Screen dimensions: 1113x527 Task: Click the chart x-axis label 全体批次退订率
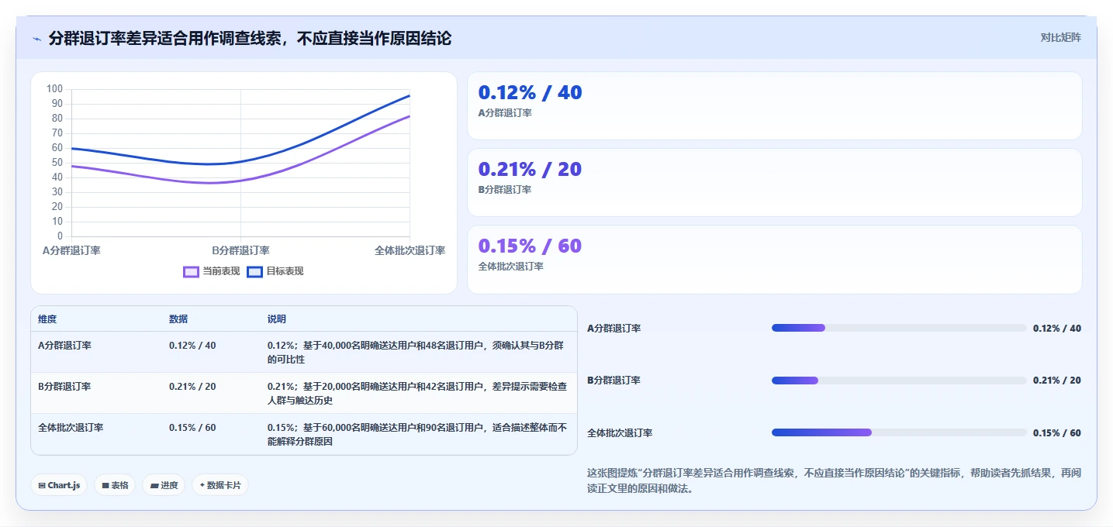tap(410, 250)
